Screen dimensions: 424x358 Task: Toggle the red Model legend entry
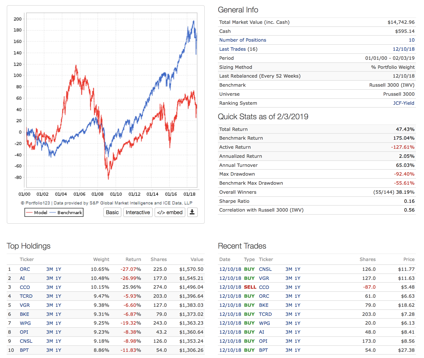coord(37,213)
